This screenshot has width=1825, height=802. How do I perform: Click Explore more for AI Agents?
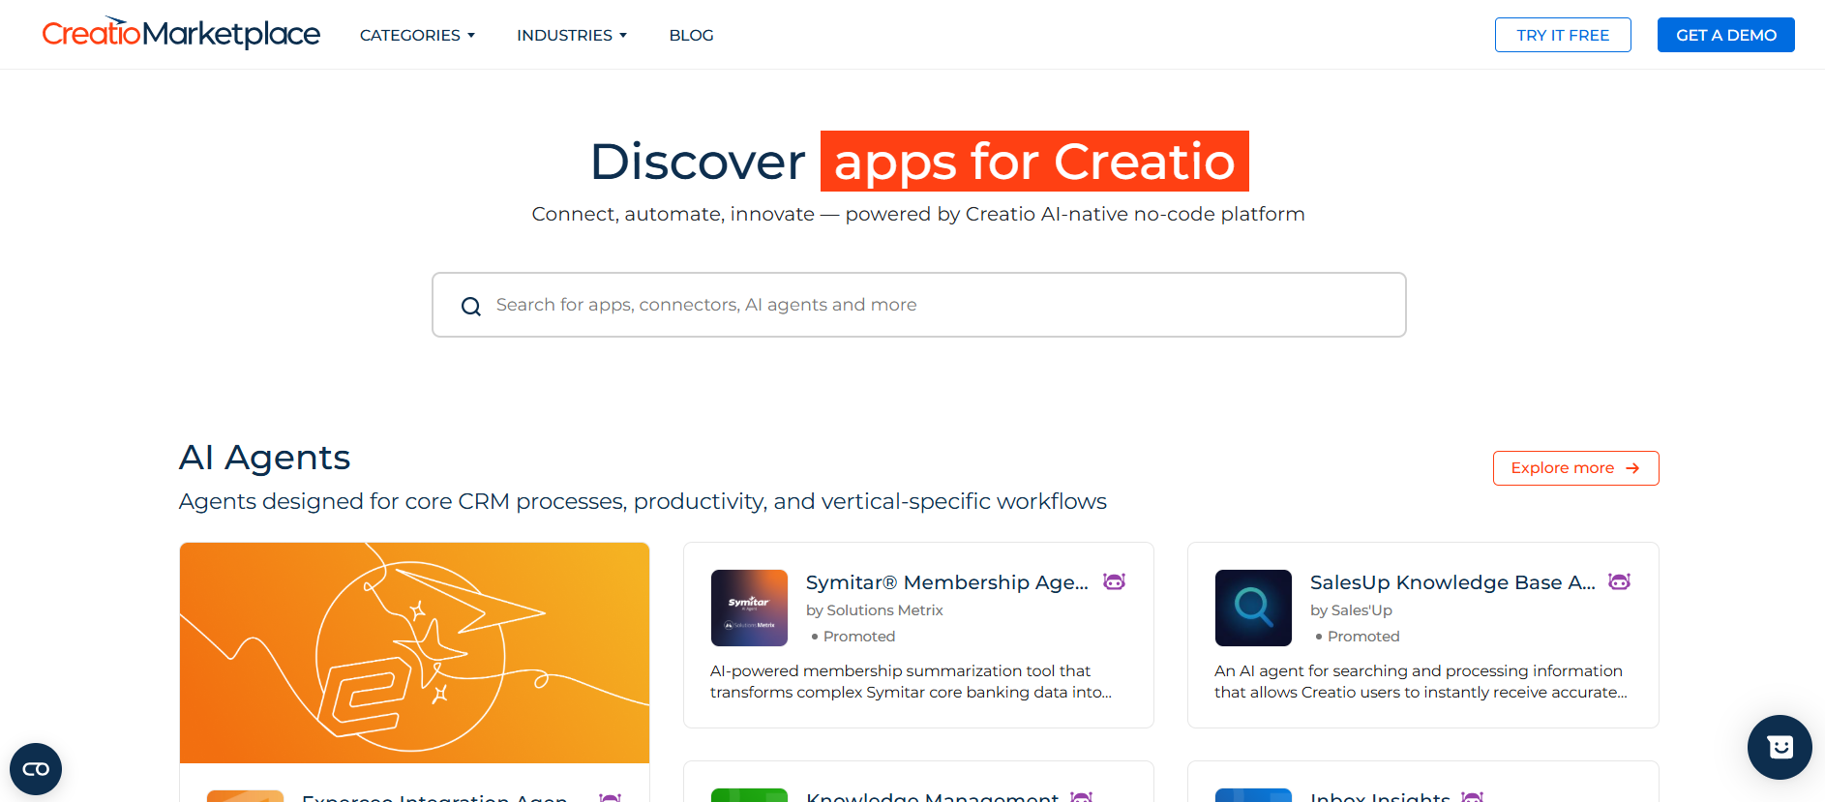[x=1575, y=468]
